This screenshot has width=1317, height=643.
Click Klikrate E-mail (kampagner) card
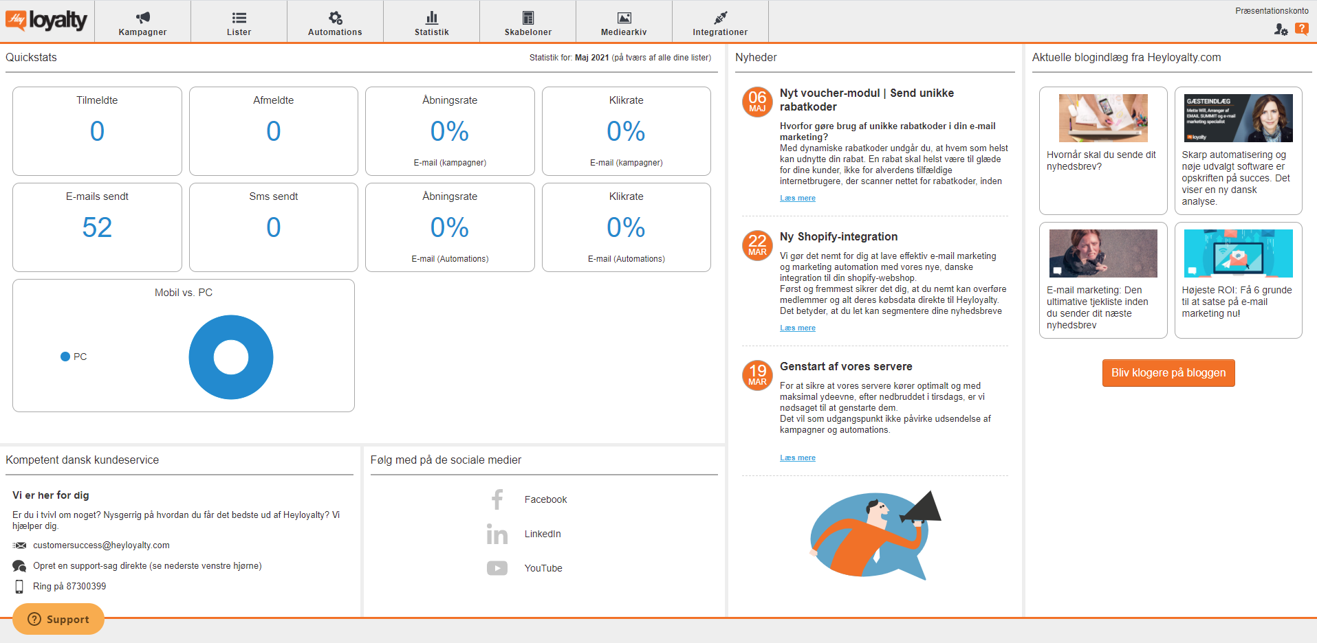627,131
